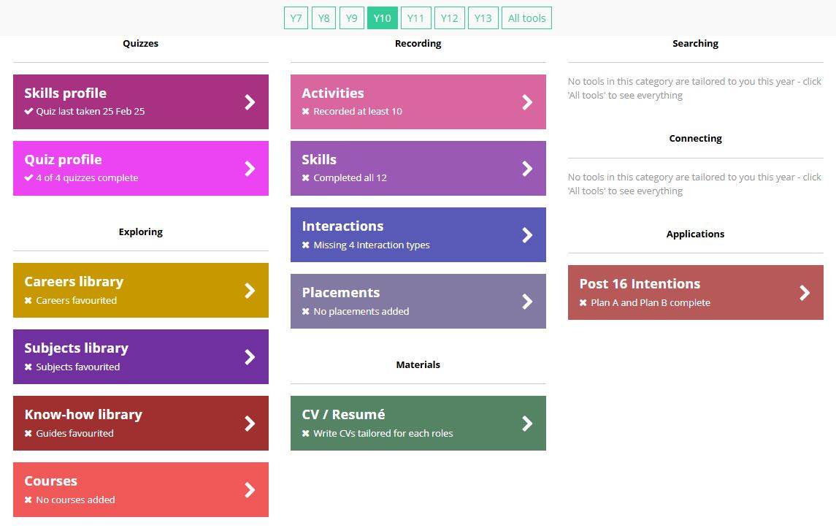The image size is (836, 528).
Task: Click the chevron on Quiz profile tile
Action: click(x=250, y=169)
